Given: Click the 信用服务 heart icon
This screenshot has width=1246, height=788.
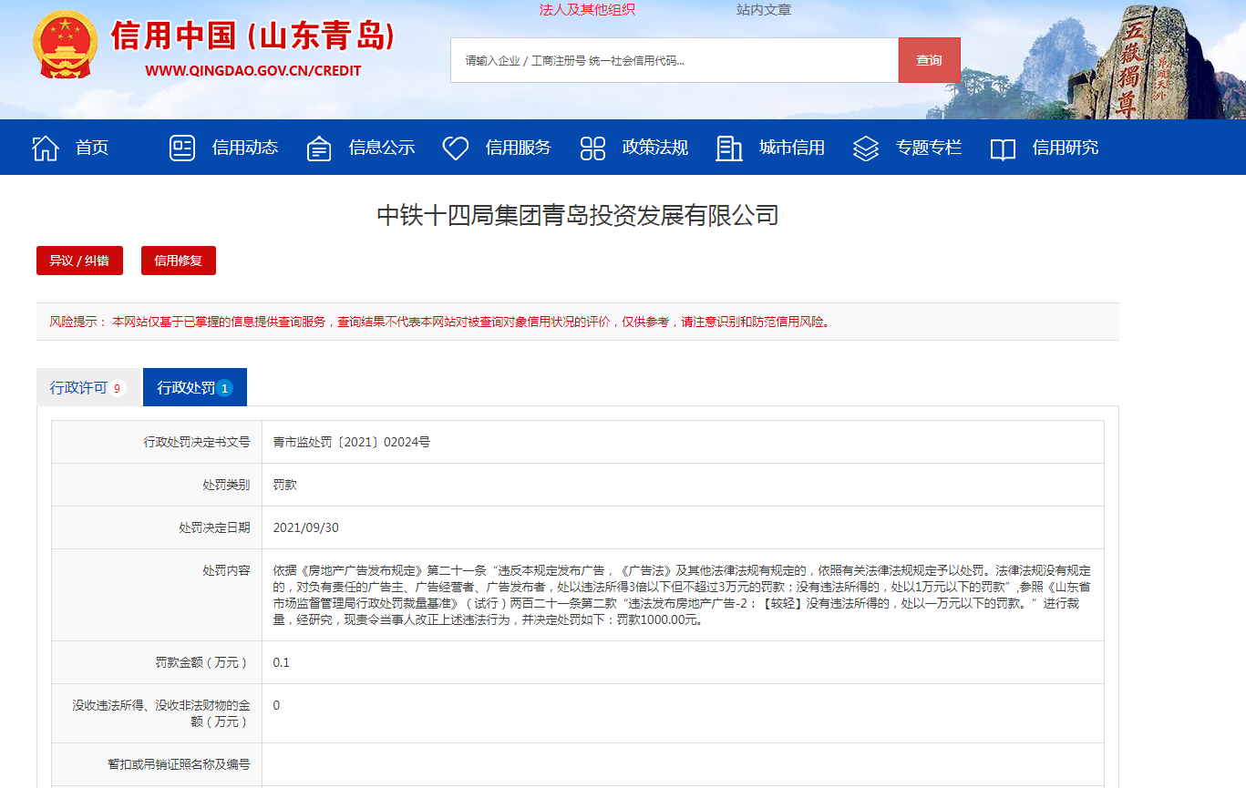Looking at the screenshot, I should click(456, 148).
